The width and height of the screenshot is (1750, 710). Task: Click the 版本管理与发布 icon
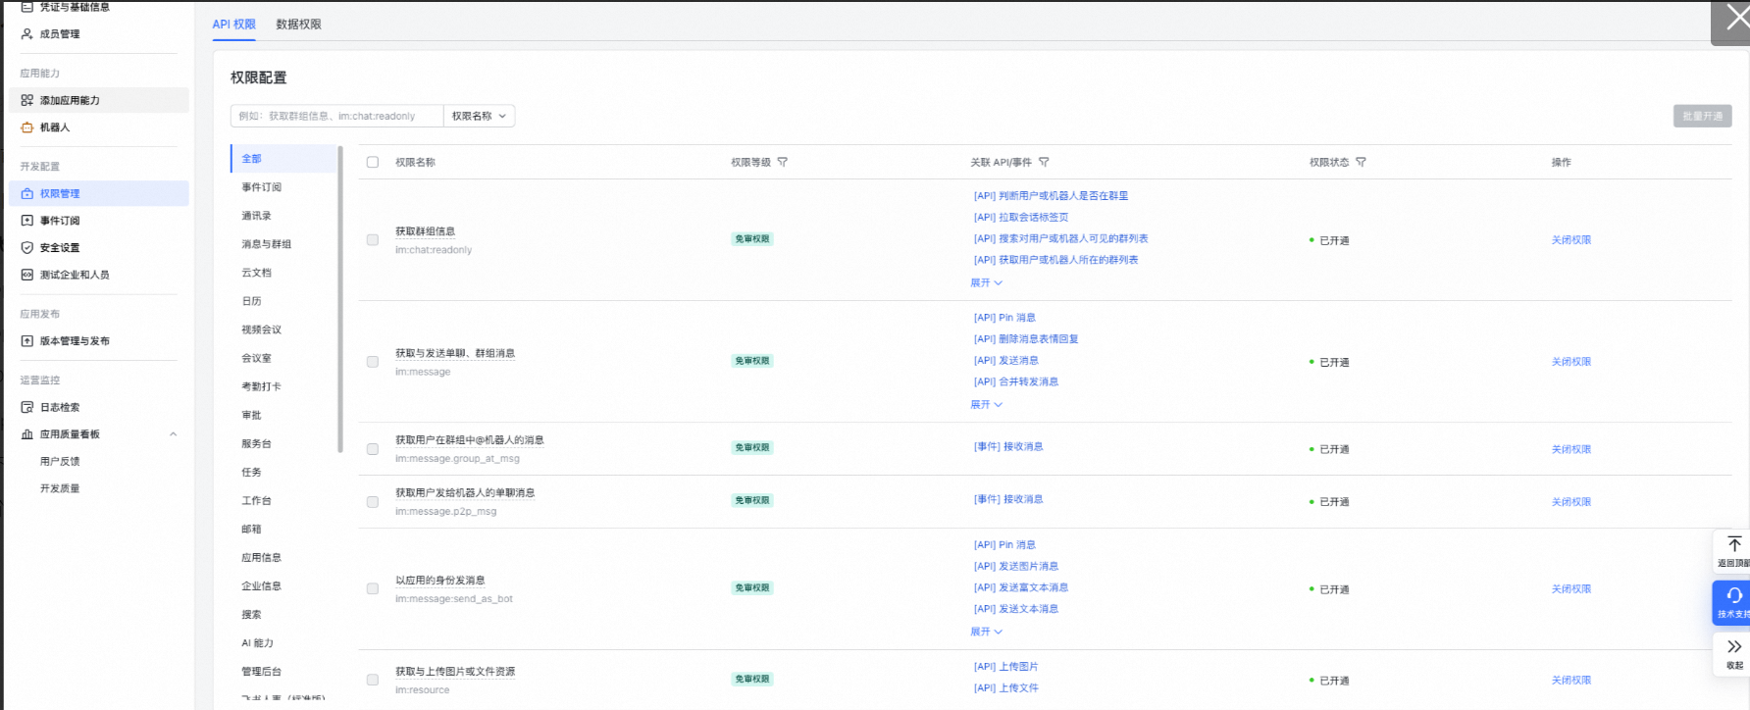[x=27, y=341]
